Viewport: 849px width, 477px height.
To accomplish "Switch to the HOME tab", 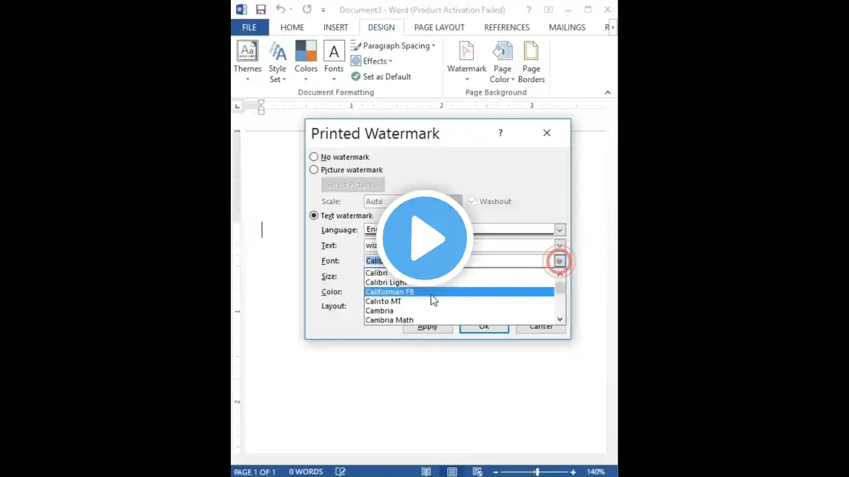I will [292, 27].
